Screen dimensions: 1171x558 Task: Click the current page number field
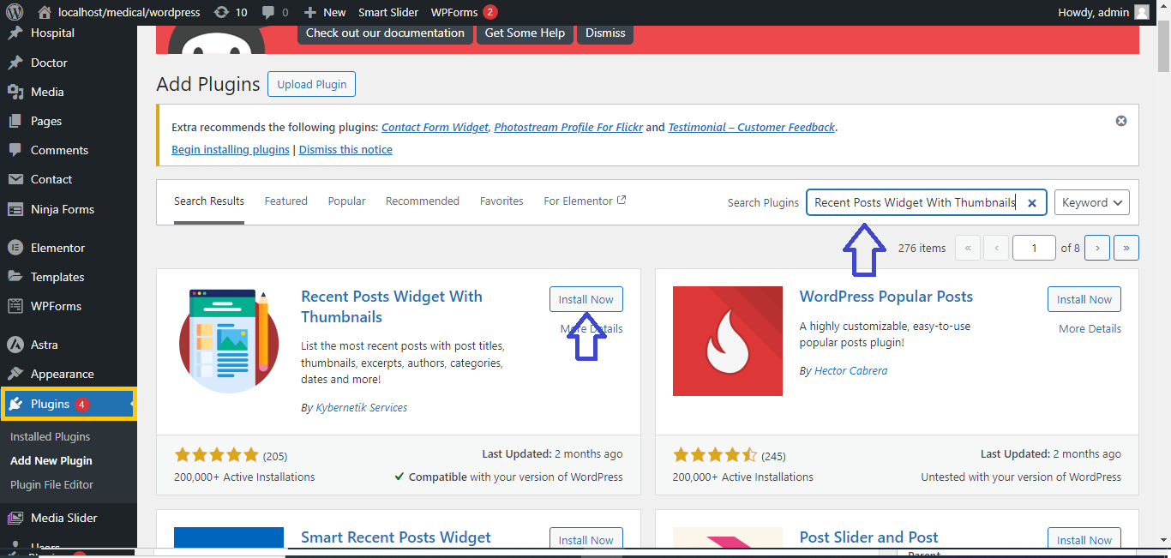[1033, 248]
